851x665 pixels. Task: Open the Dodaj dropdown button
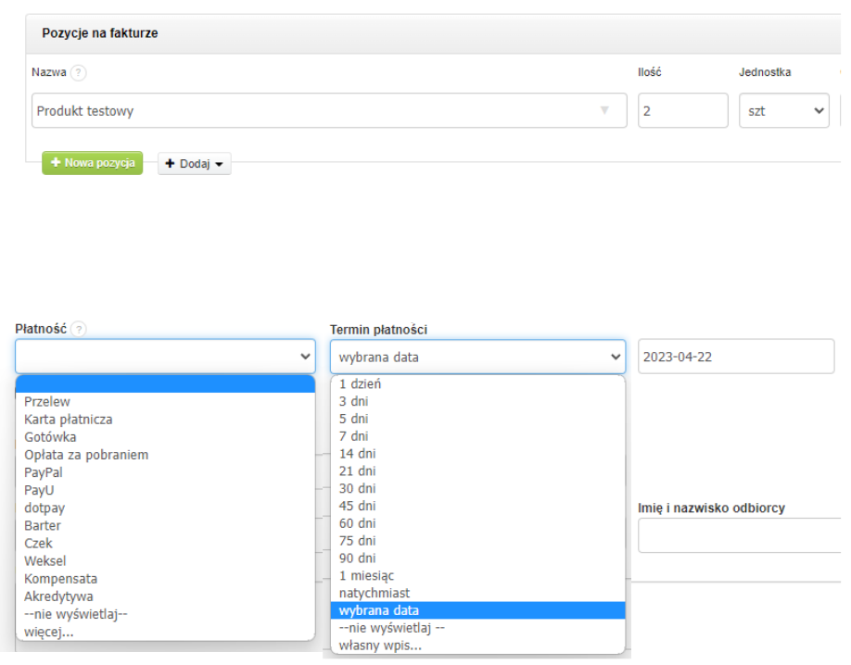[x=195, y=164]
